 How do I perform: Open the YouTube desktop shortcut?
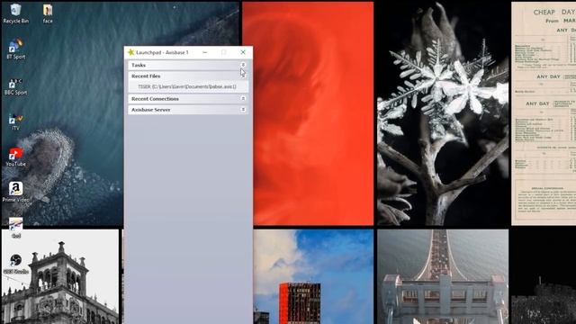tap(15, 157)
